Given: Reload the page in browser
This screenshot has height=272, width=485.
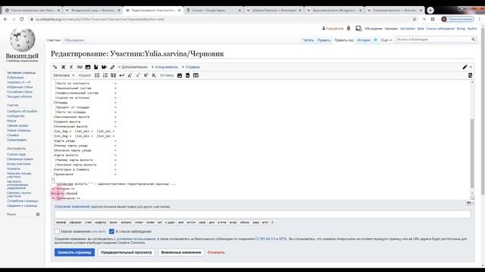Looking at the screenshot, I should 22,19.
